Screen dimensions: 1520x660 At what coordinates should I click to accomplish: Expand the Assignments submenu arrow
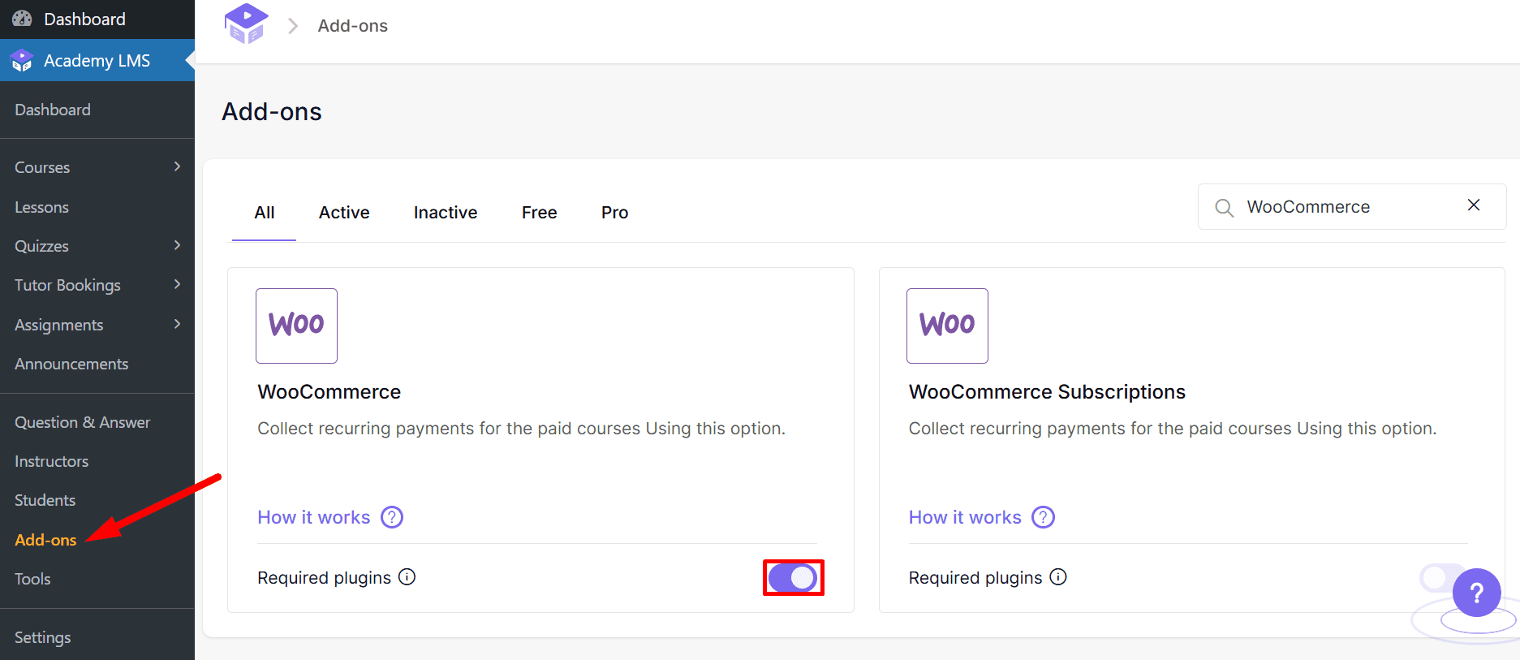click(177, 324)
